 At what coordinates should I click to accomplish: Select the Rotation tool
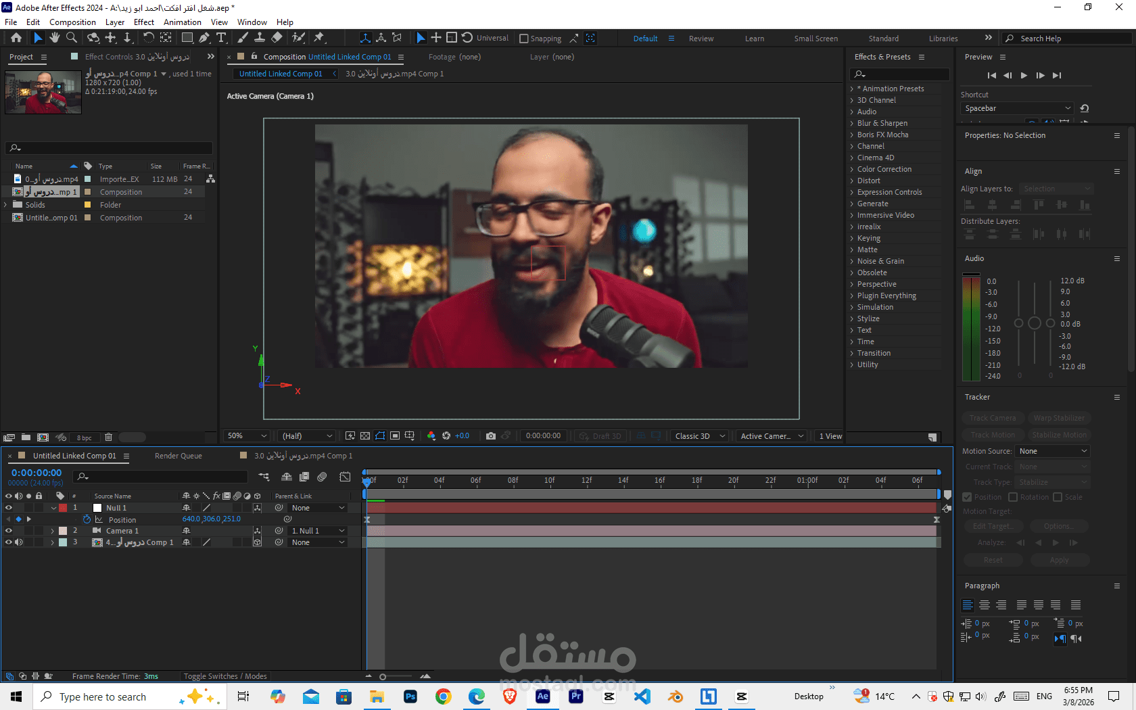click(x=149, y=38)
